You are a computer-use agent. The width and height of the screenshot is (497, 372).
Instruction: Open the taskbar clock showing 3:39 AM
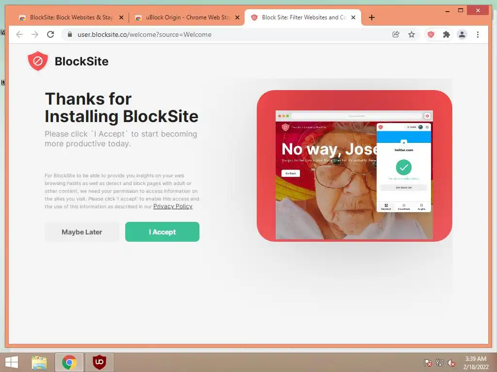476,362
